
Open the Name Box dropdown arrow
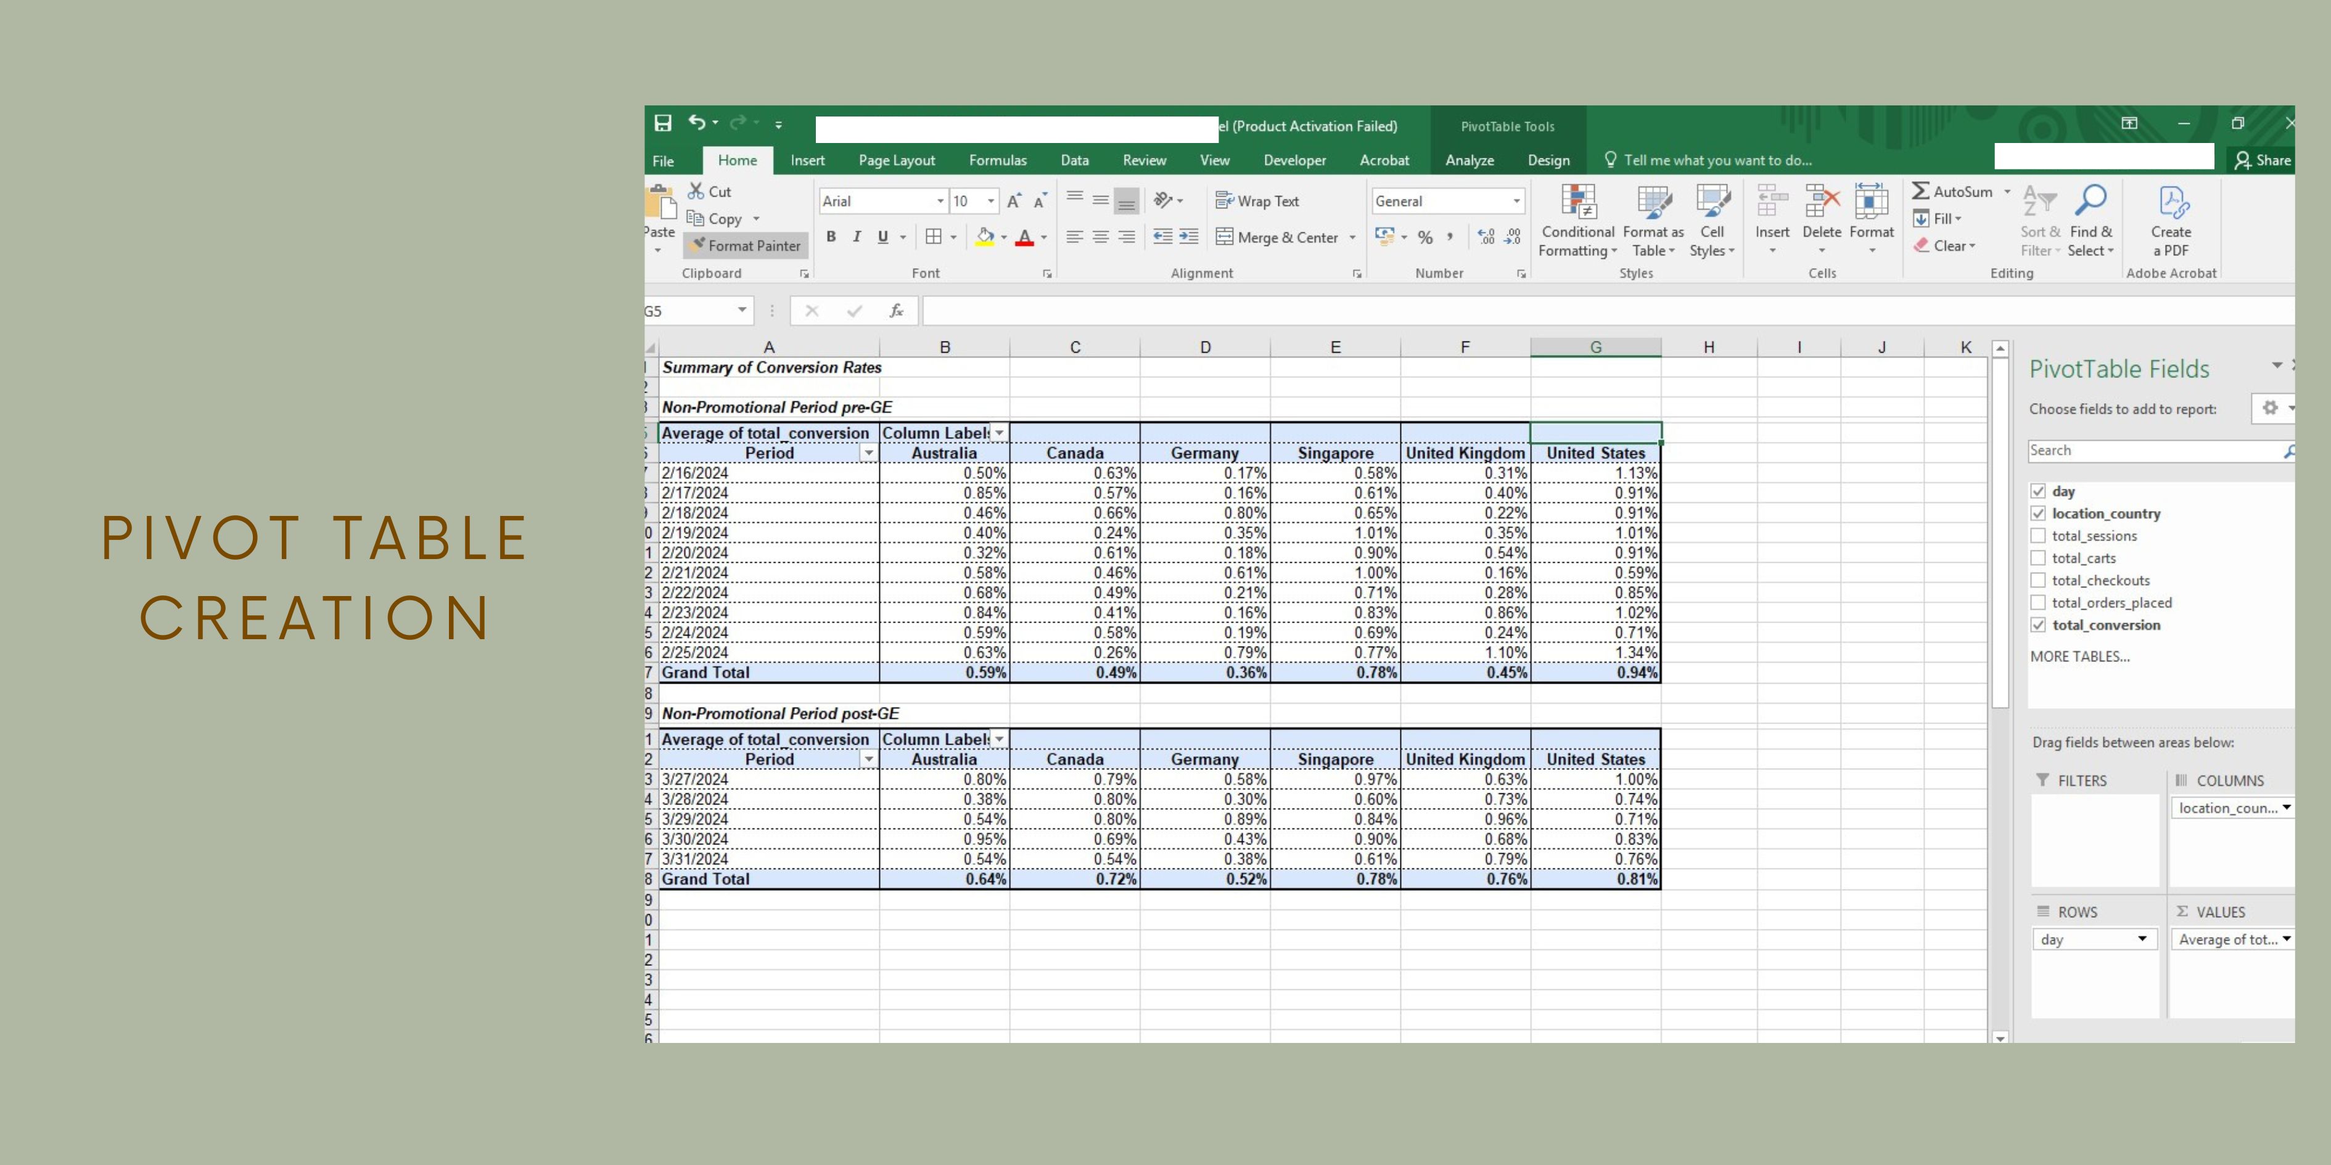(x=742, y=310)
